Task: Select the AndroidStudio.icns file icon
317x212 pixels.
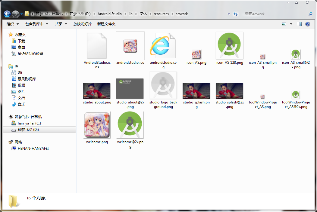Action: [x=97, y=46]
